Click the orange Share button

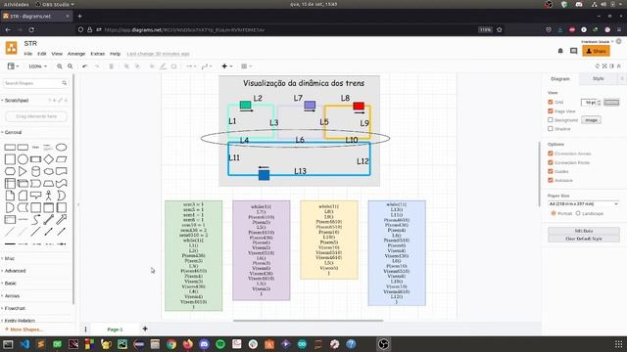coord(596,51)
